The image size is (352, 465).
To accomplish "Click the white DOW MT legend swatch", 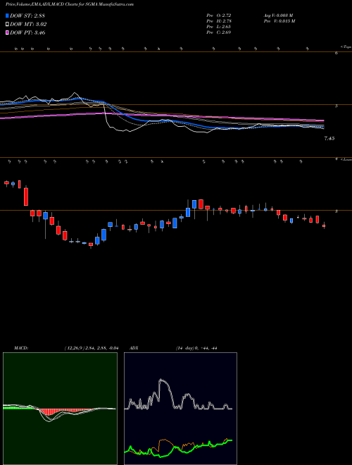I will (7, 25).
